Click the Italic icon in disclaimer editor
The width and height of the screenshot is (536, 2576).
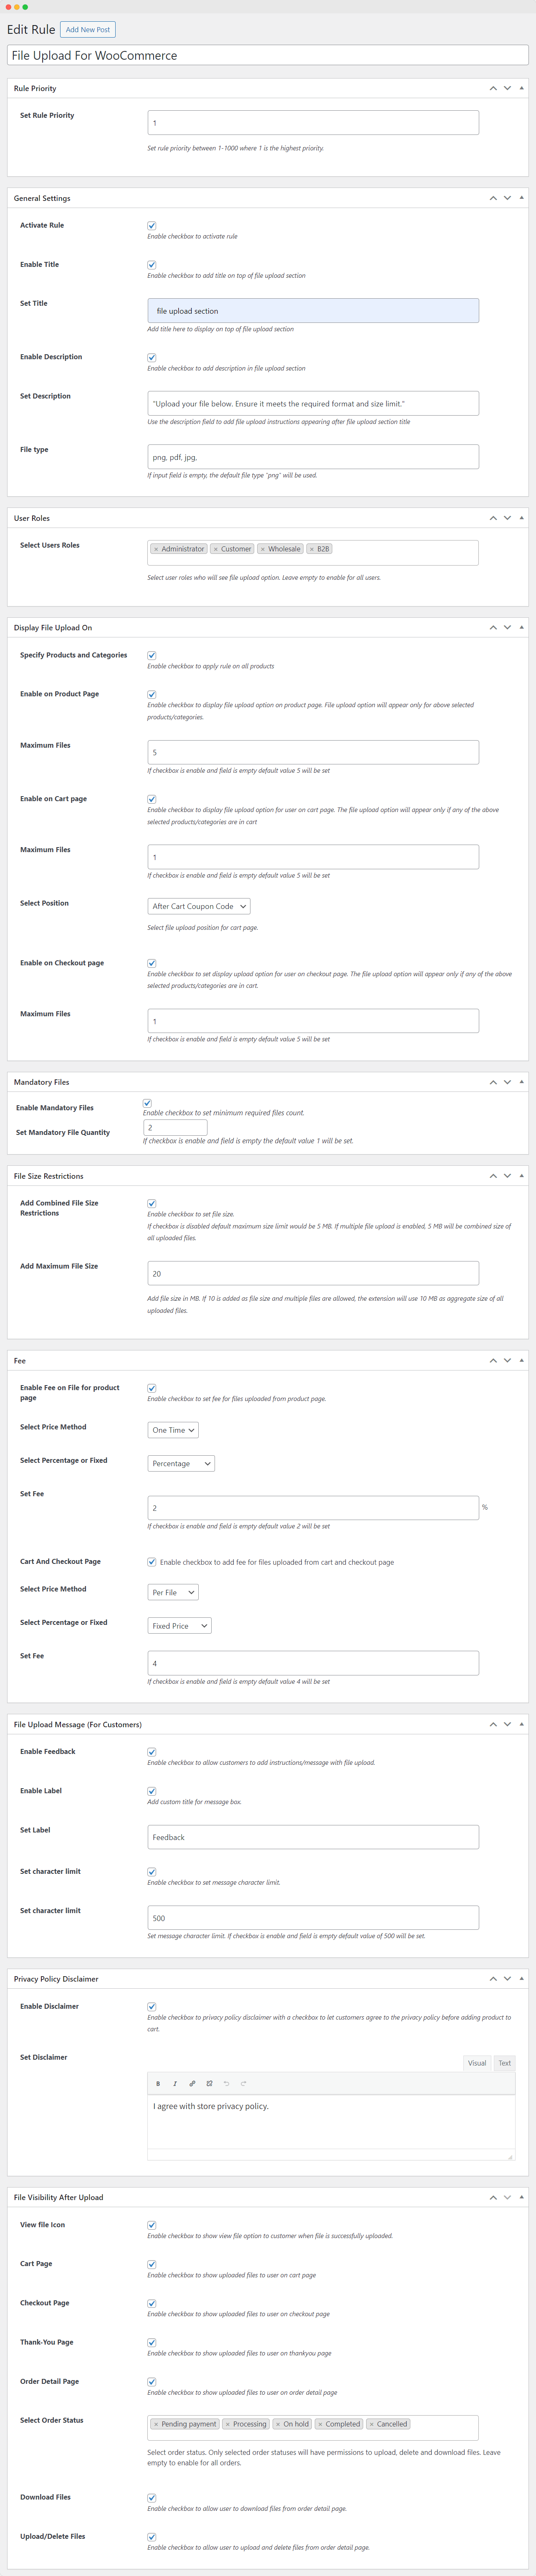pos(175,2083)
